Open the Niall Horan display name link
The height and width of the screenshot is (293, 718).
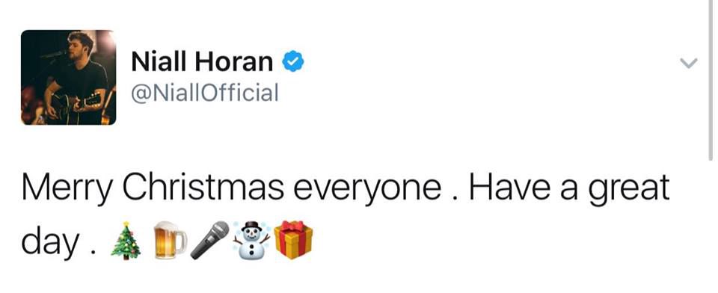click(x=202, y=61)
